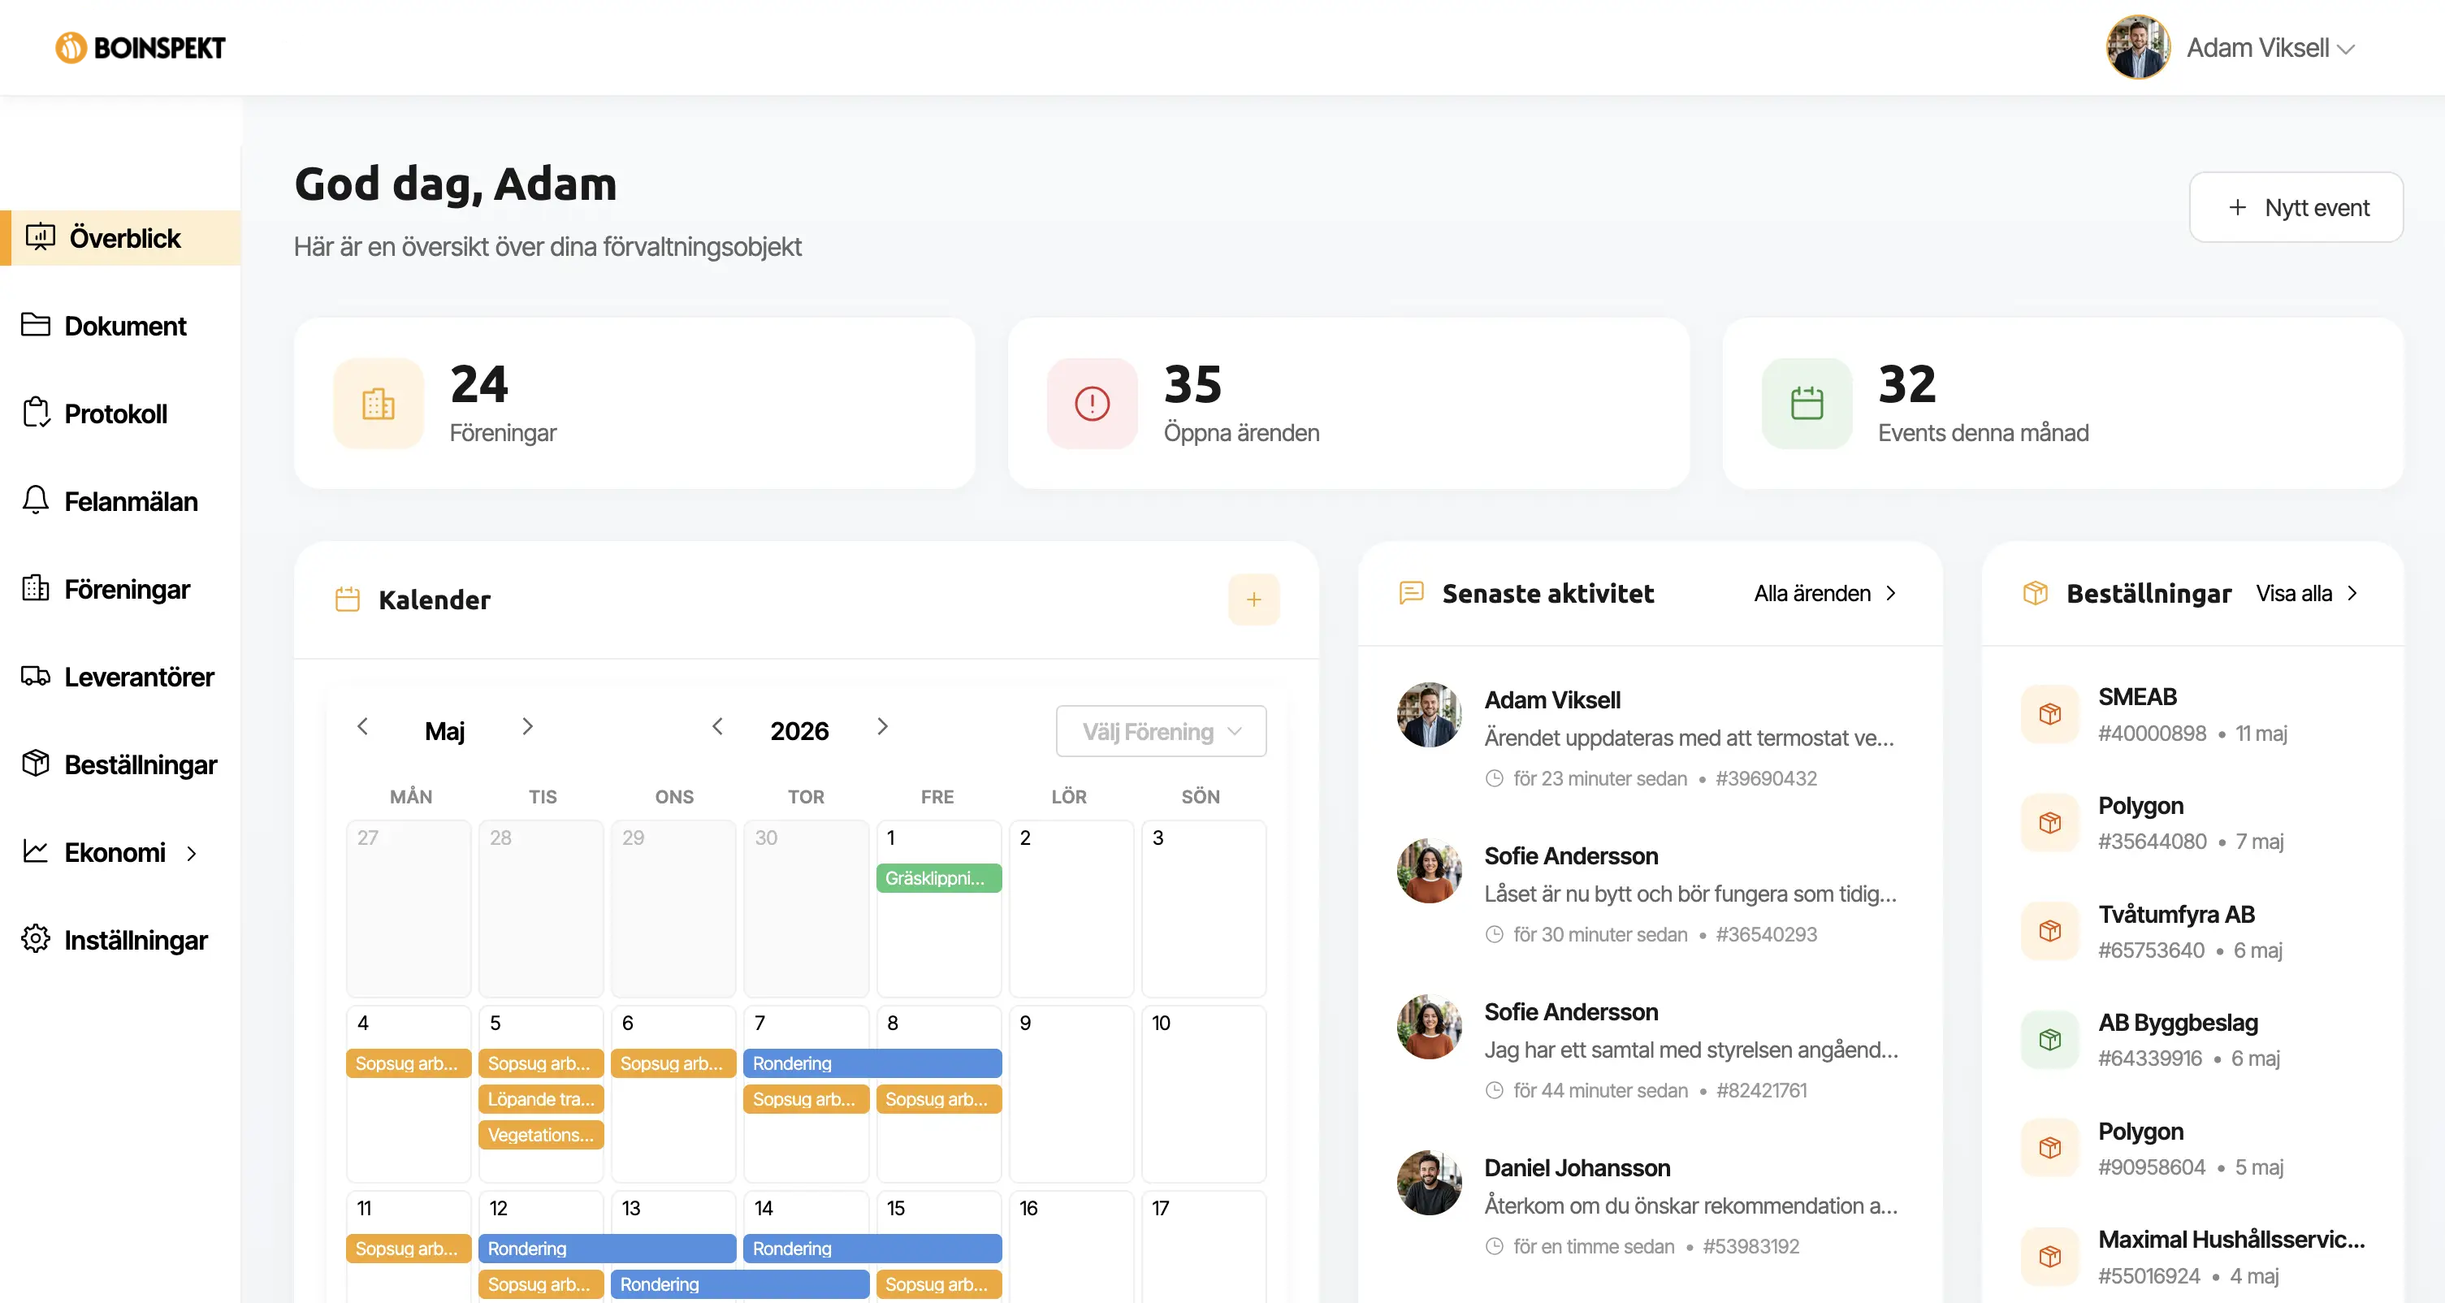Click the Föreningar building icon in sidebar
This screenshot has height=1303, width=2445.
(35, 588)
